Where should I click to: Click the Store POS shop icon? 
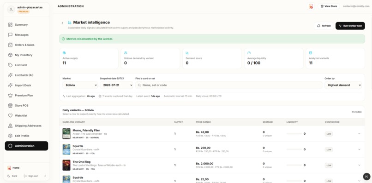[x=10, y=105]
